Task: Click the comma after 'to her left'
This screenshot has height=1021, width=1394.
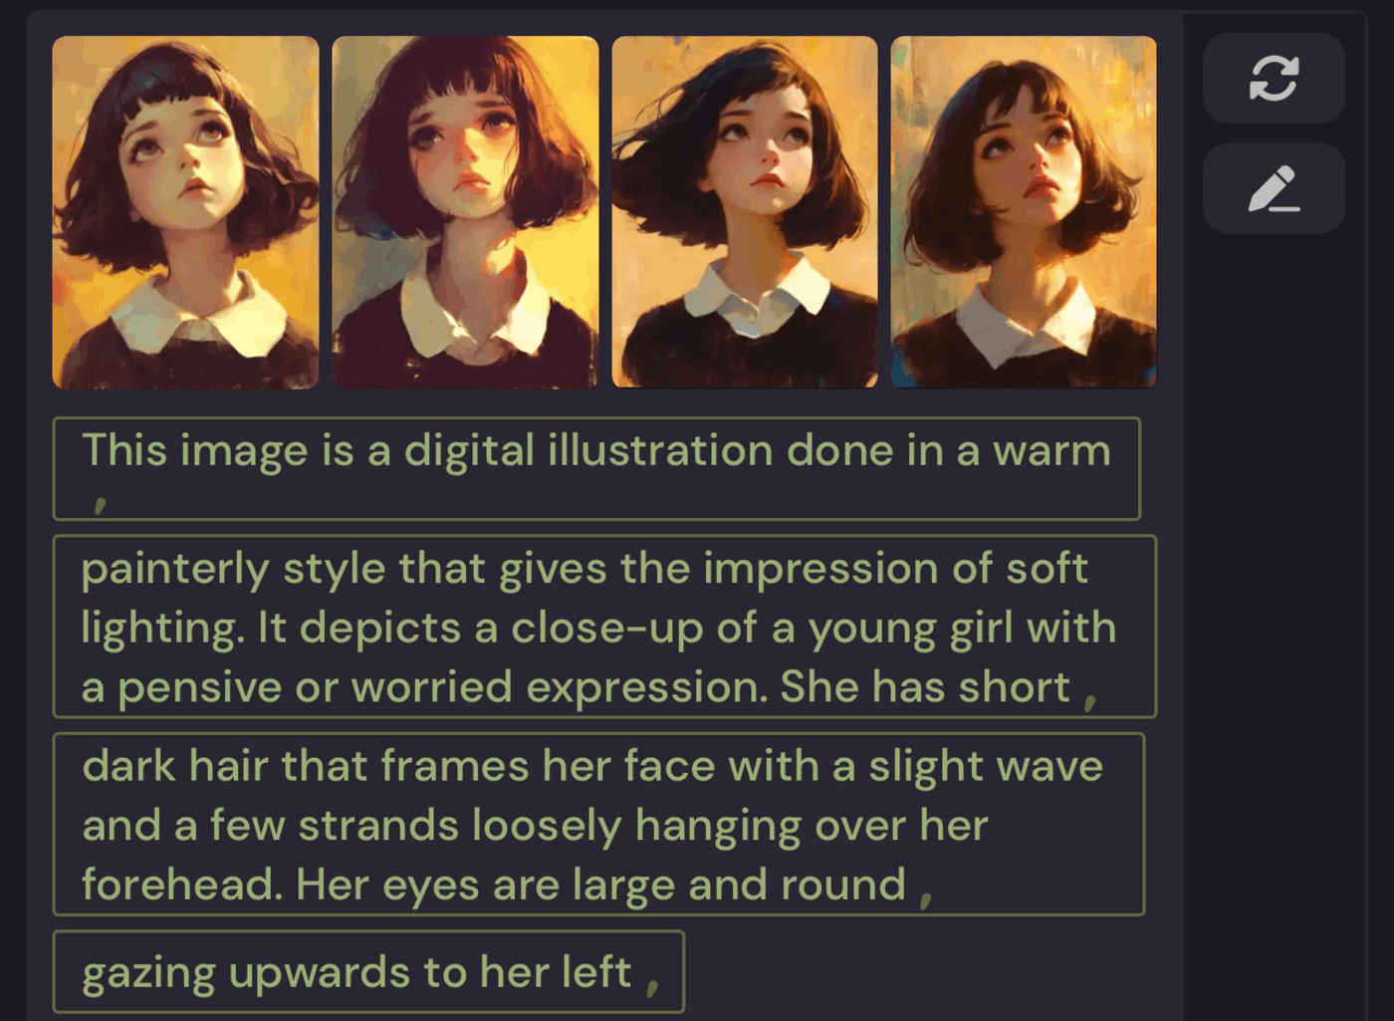Action: click(x=652, y=986)
